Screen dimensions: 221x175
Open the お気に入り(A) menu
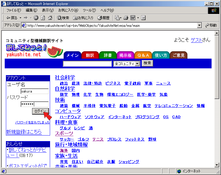pos(68,10)
